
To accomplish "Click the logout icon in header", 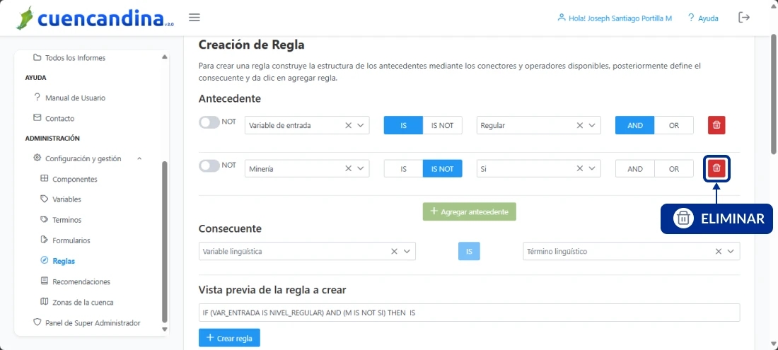I will 743,18.
